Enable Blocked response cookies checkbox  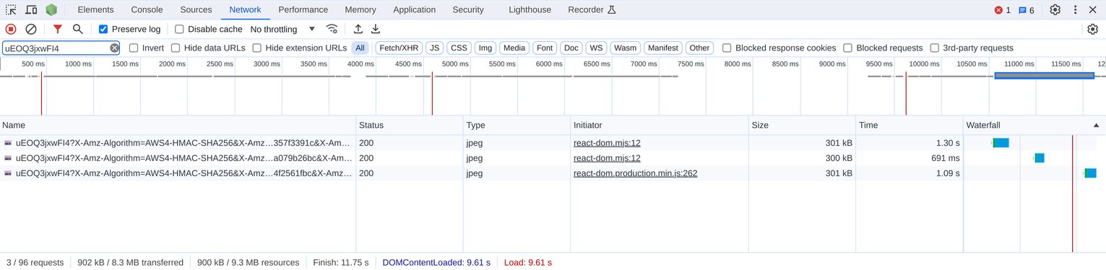(727, 48)
